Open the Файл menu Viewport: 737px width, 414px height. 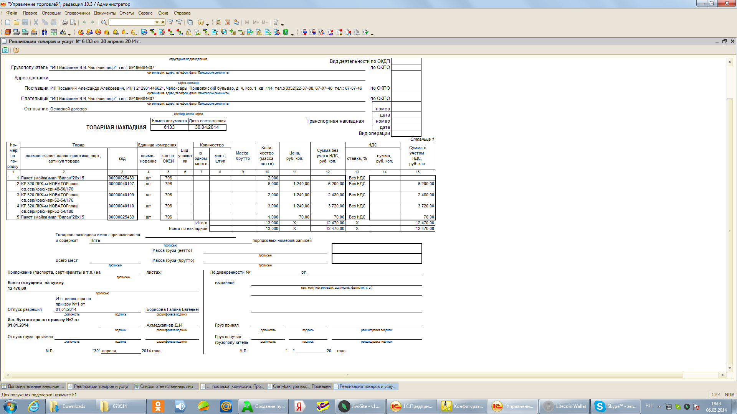click(x=13, y=13)
